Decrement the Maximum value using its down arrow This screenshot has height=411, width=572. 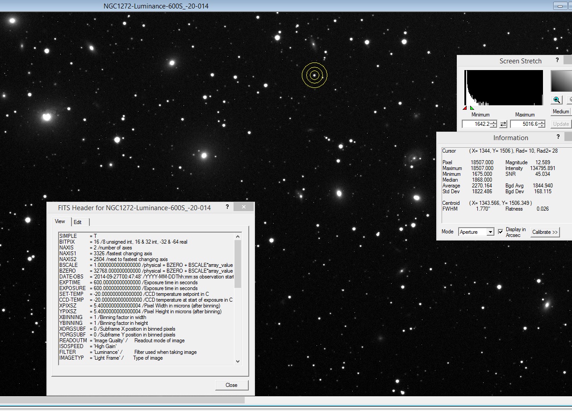pyautogui.click(x=542, y=125)
